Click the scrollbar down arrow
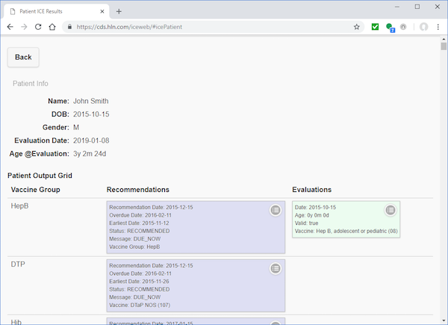The width and height of the screenshot is (448, 325). point(444,321)
